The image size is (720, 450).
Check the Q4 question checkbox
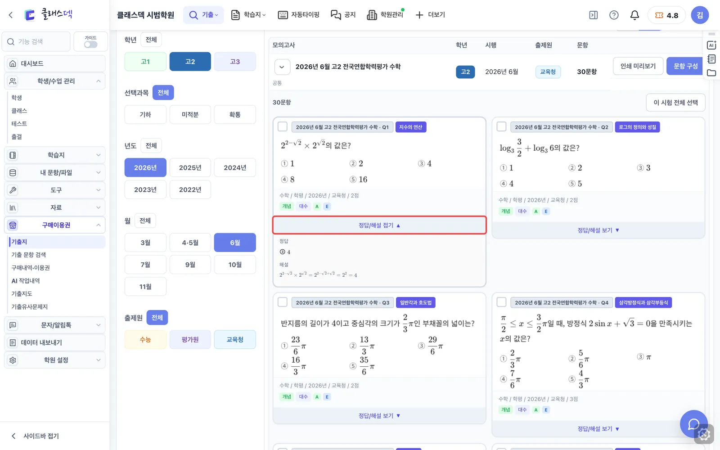pyautogui.click(x=501, y=302)
